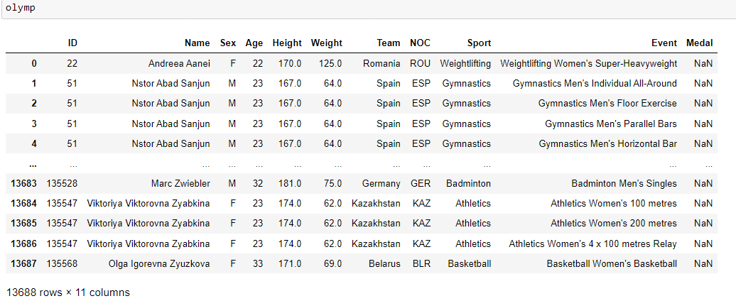Click the Badminton Men's Singles cell
This screenshot has height=301, width=736.
624,184
